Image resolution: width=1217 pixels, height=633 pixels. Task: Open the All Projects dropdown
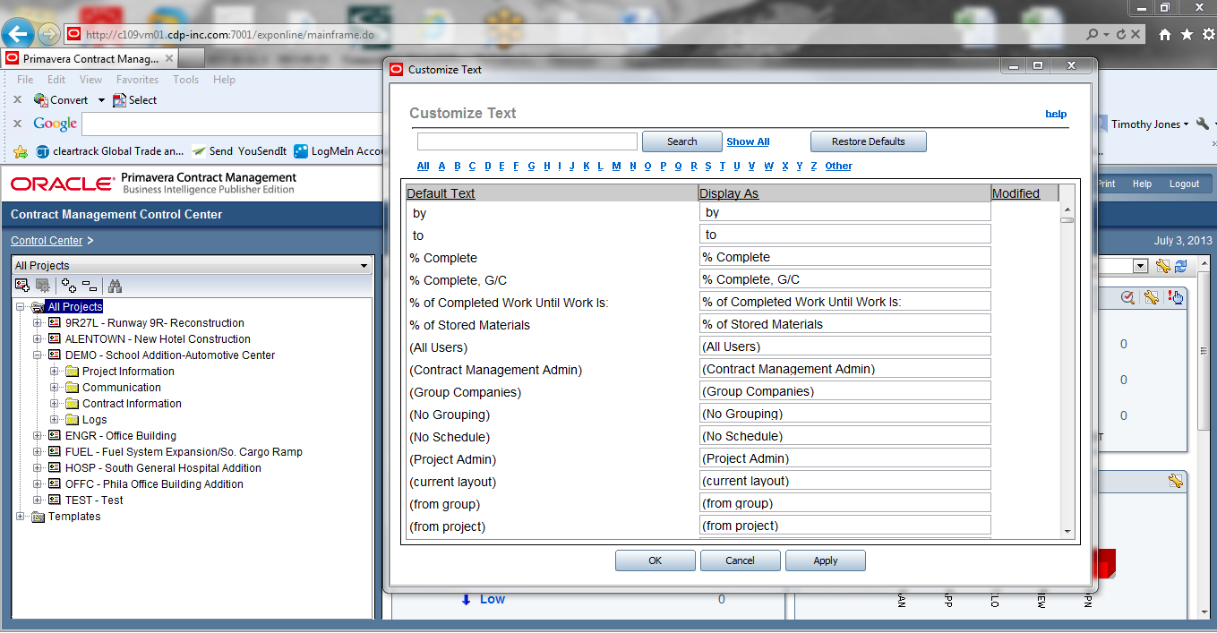coord(191,265)
